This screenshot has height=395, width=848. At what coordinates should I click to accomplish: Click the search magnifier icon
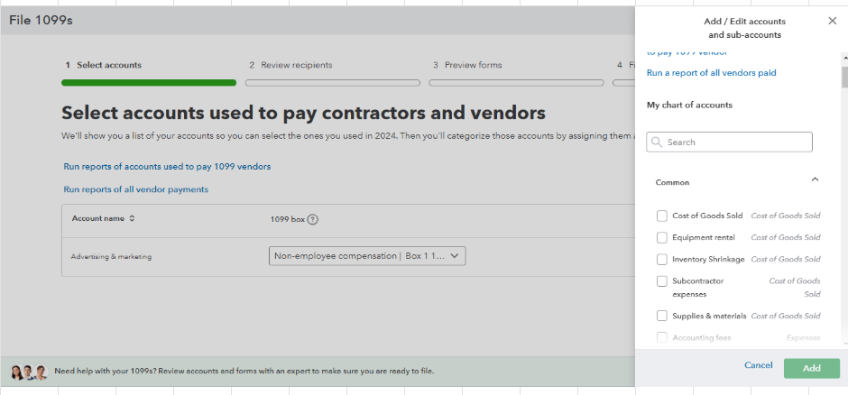(x=657, y=142)
